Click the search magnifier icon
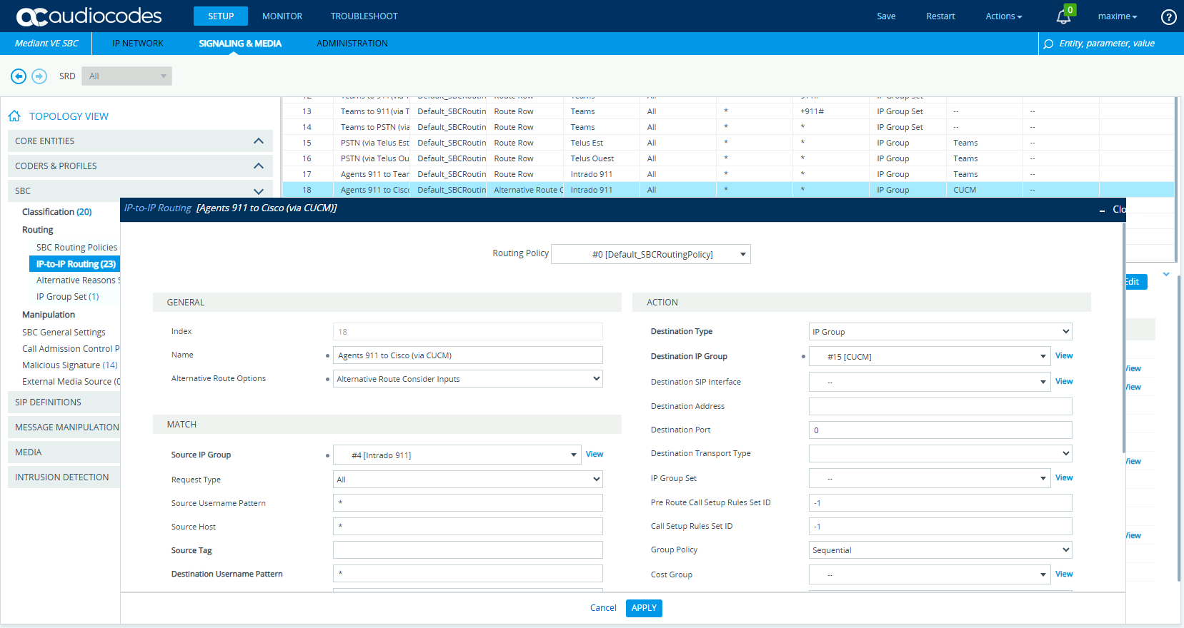This screenshot has height=628, width=1184. click(1048, 44)
